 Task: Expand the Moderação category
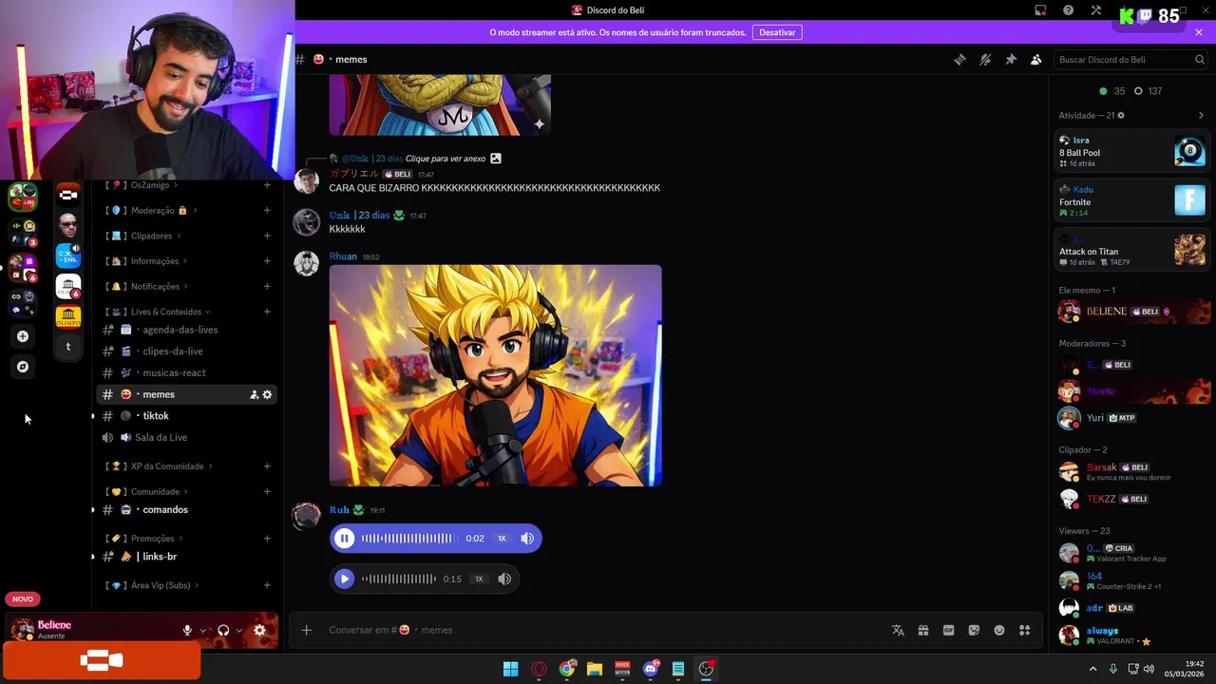pyautogui.click(x=153, y=210)
